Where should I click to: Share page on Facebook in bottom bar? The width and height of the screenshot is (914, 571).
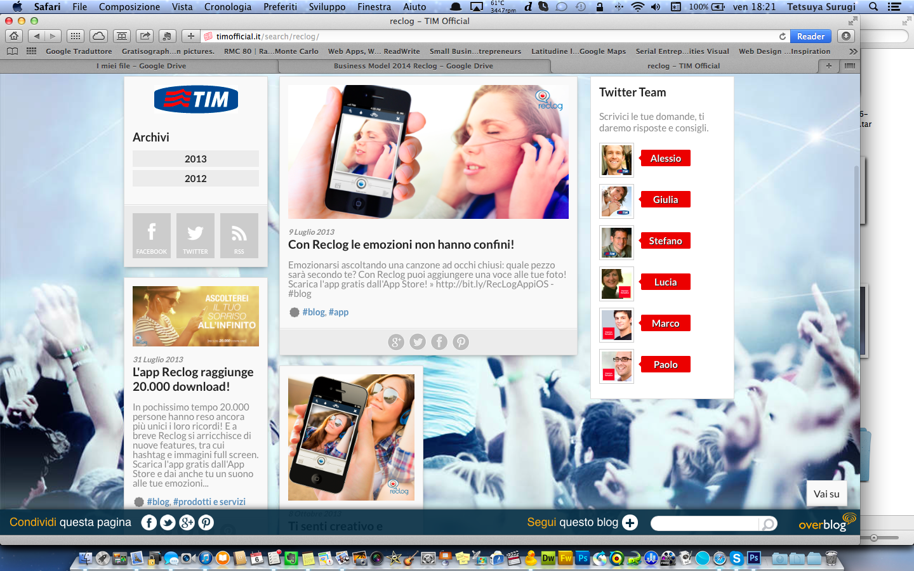[149, 523]
